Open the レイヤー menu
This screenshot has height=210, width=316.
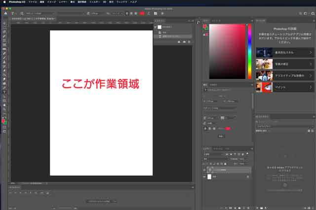point(63,2)
